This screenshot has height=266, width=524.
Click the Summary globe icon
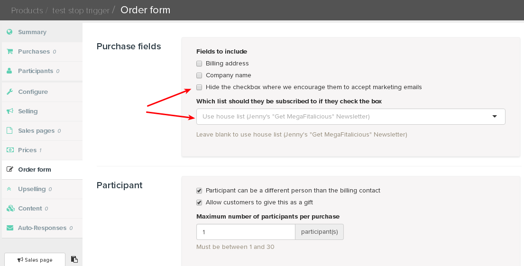(x=9, y=32)
